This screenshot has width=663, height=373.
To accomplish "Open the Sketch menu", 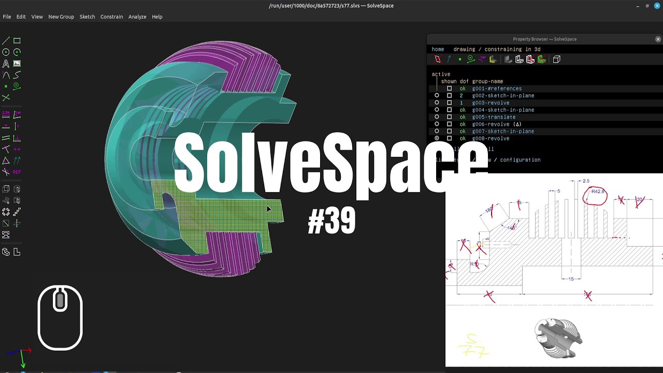I will (87, 17).
